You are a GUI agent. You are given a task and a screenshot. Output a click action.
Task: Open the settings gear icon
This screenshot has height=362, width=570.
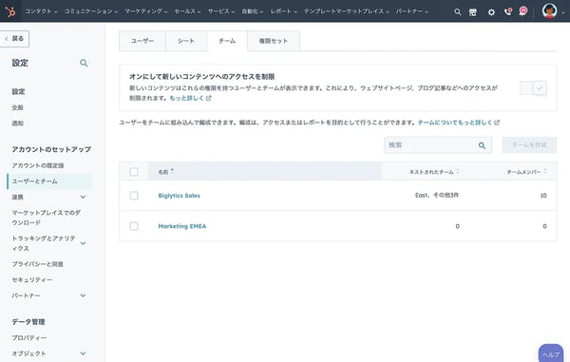[491, 12]
